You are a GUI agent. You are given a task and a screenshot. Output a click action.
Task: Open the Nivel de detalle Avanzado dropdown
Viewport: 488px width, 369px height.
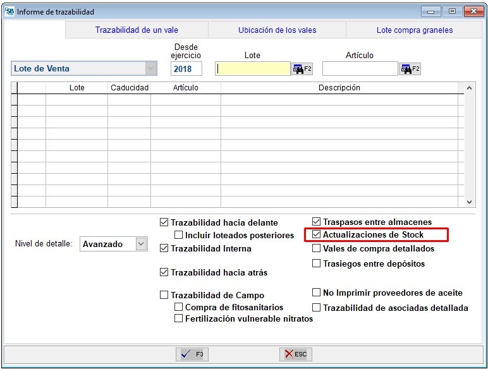click(141, 244)
